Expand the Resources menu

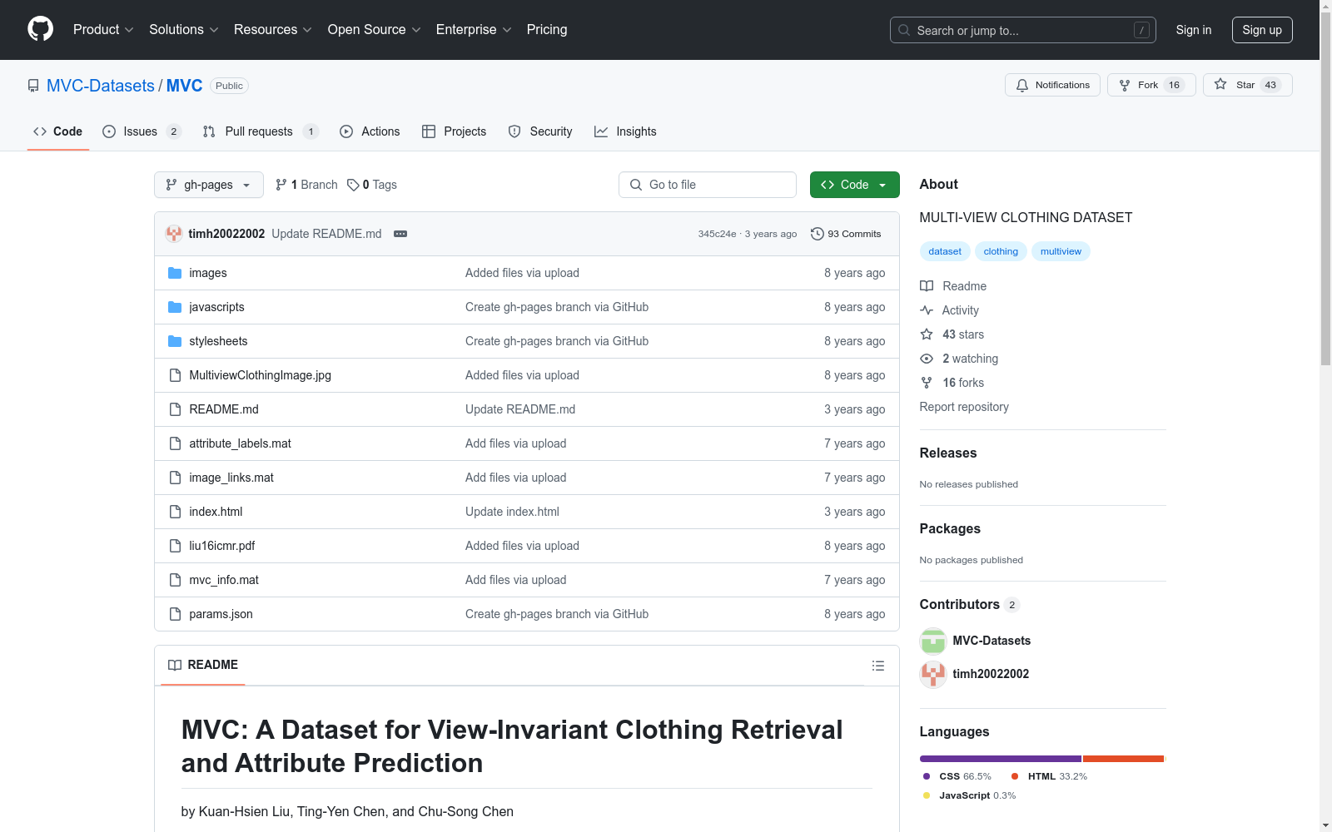[273, 29]
